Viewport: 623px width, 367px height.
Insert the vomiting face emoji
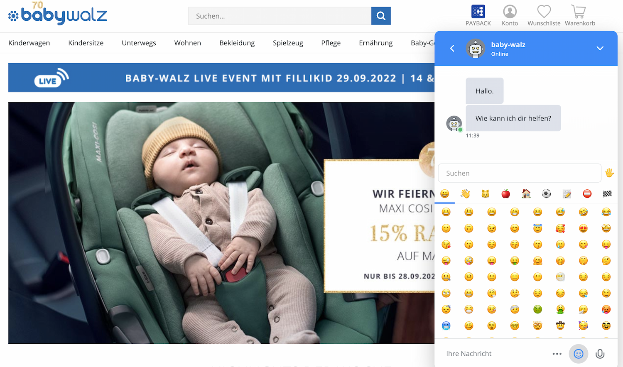tap(560, 309)
